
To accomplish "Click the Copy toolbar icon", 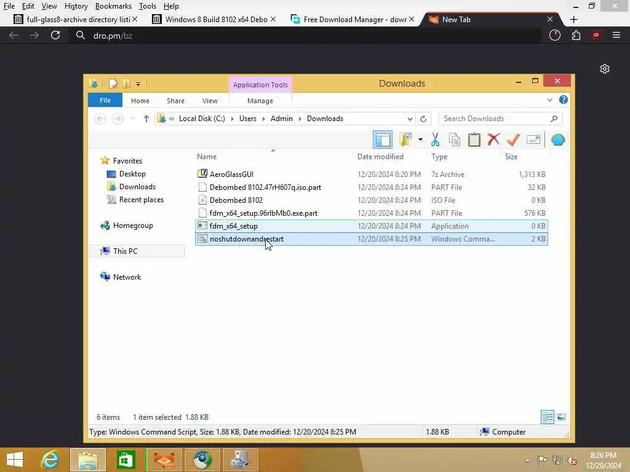I will (455, 140).
